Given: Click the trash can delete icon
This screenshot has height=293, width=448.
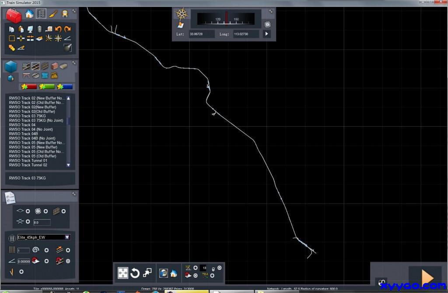Looking at the screenshot, I should tap(40, 29).
